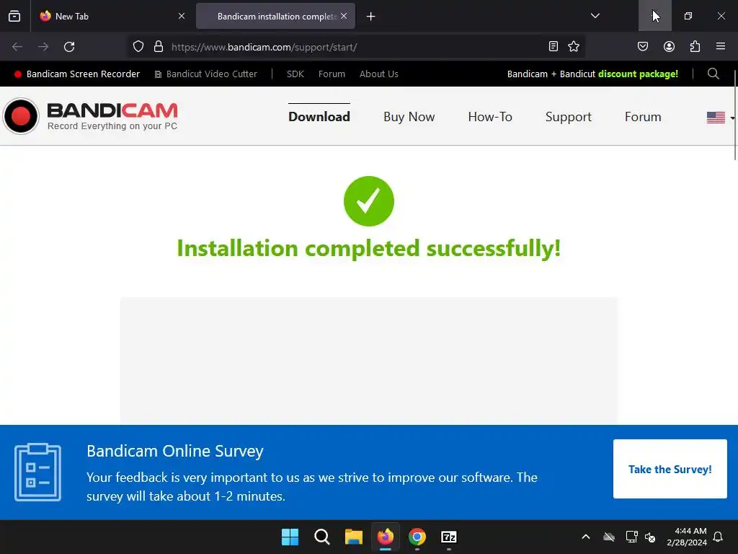Viewport: 738px width, 554px height.
Task: Click the page vertical scrollbar
Action: click(734, 115)
